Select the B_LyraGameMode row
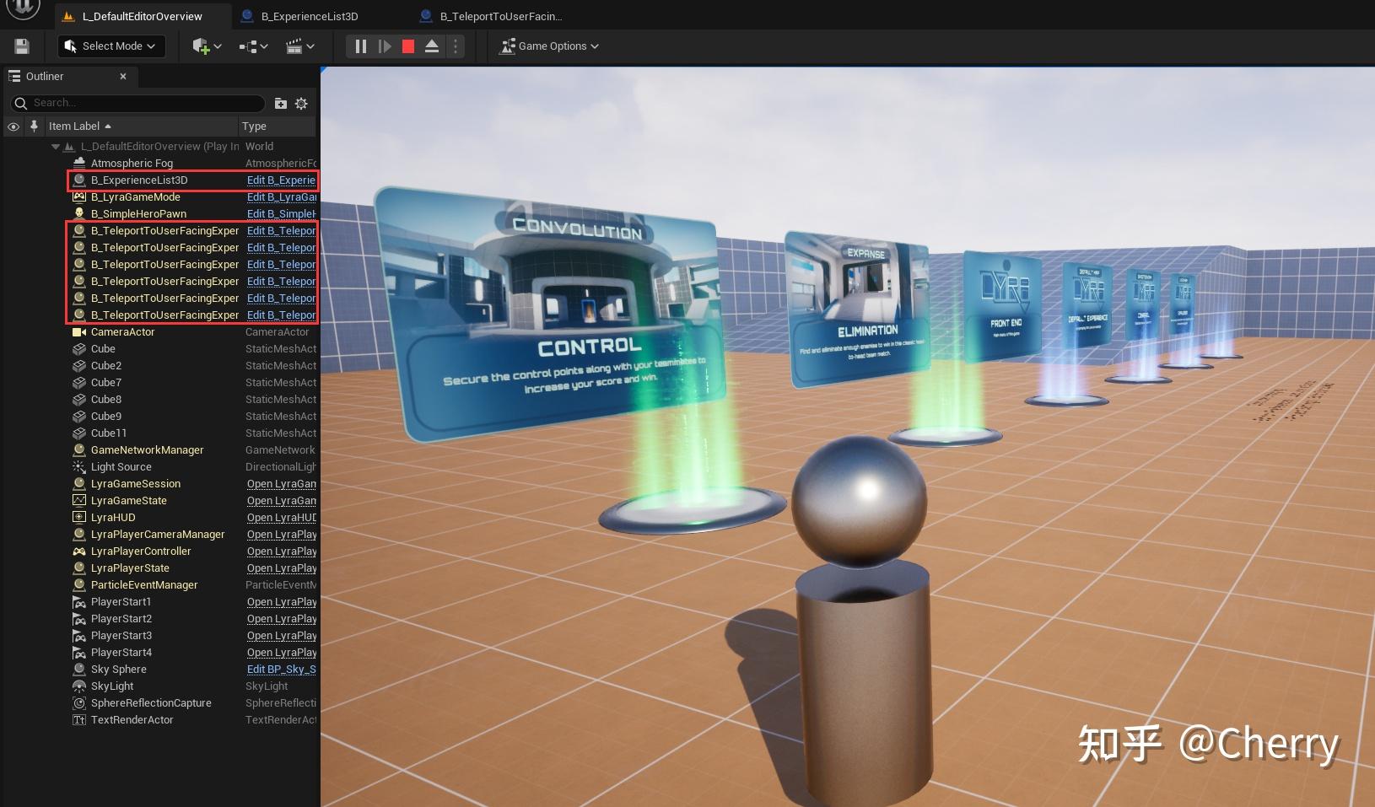The image size is (1375, 807). pos(135,197)
